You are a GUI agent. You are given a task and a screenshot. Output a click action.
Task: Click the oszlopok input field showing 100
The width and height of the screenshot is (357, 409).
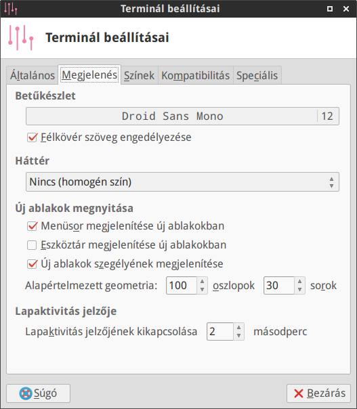[182, 285]
